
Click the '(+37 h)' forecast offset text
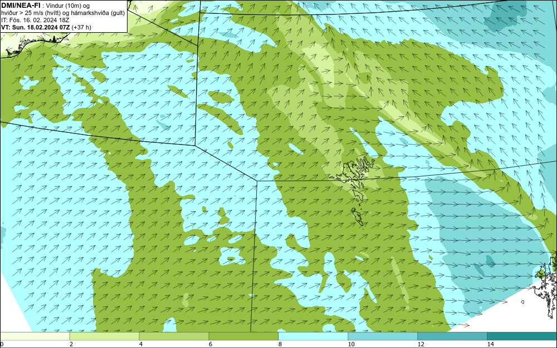click(x=81, y=27)
